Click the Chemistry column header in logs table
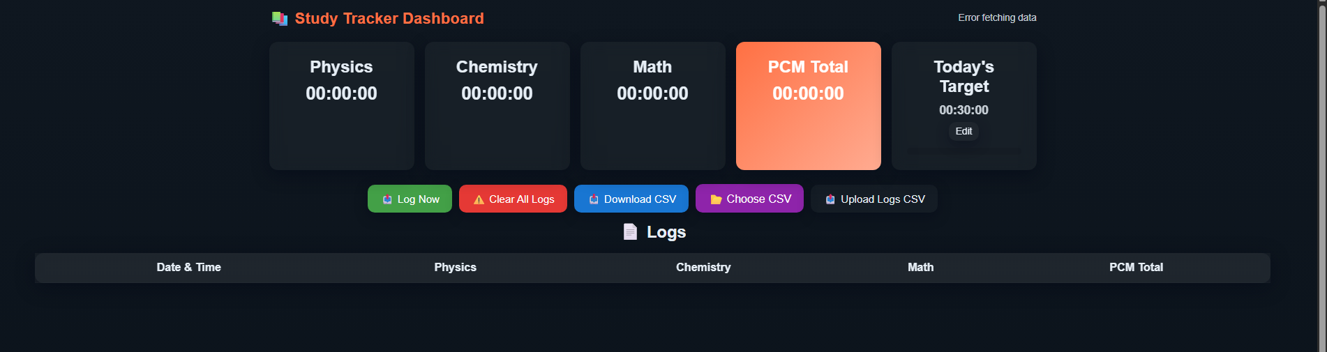 tap(703, 267)
